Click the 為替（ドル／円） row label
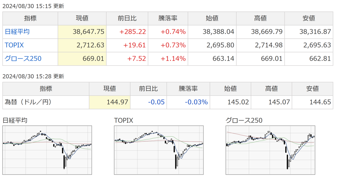The width and height of the screenshot is (337, 178). point(28,102)
